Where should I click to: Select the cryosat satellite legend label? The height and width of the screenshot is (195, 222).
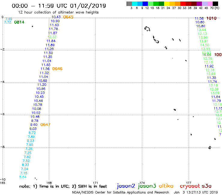[190, 186]
